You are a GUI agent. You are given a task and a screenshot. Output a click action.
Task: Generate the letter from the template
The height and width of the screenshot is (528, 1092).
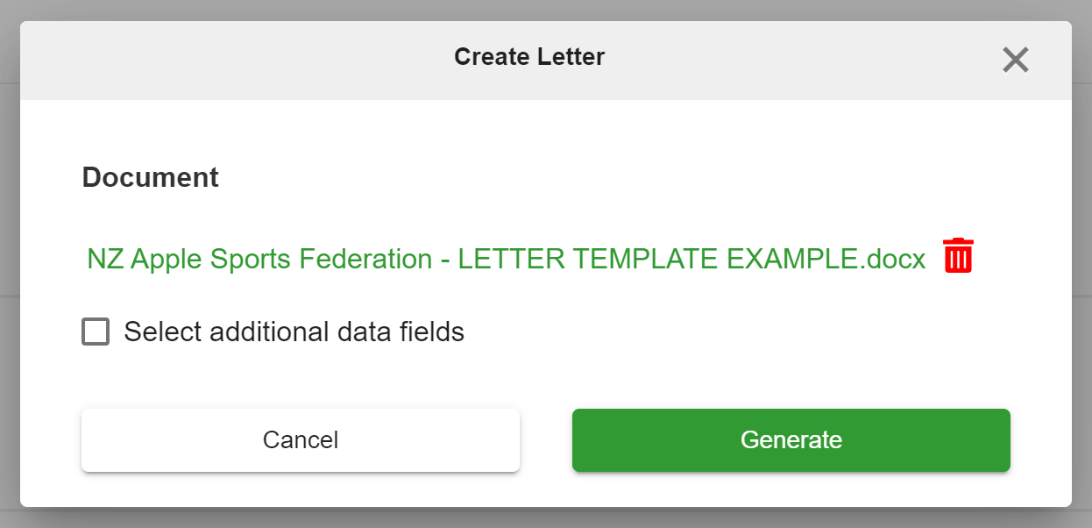pyautogui.click(x=791, y=439)
